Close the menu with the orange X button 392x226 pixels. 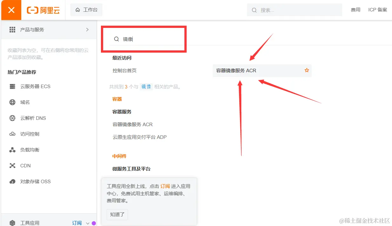coord(11,10)
